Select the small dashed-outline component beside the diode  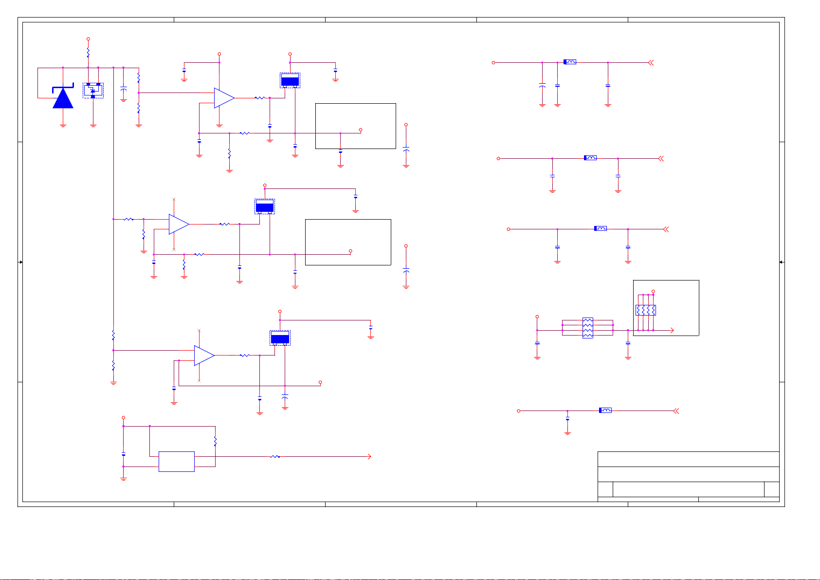(x=93, y=91)
